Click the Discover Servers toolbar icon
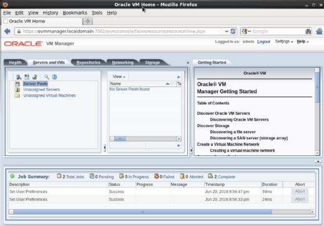The height and width of the screenshot is (226, 324). pyautogui.click(x=19, y=77)
